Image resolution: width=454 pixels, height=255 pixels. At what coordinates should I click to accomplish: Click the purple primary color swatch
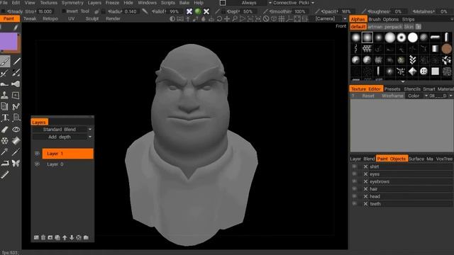(9, 41)
